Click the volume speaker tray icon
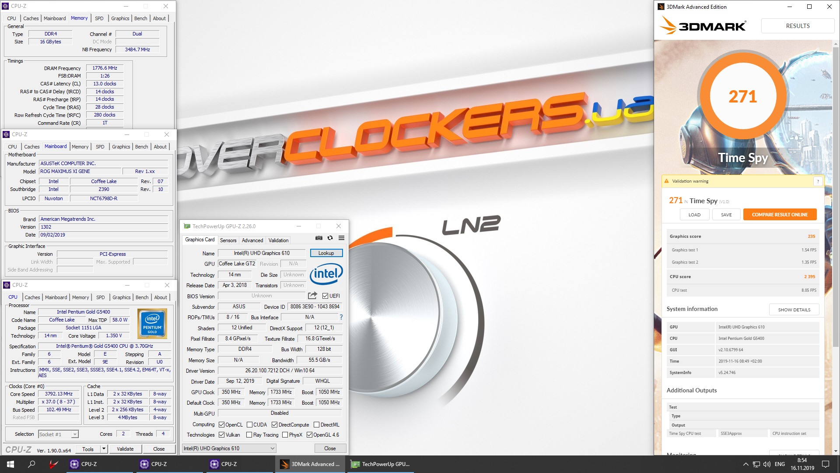Screen dimensions: 840x473 pyautogui.click(x=766, y=464)
